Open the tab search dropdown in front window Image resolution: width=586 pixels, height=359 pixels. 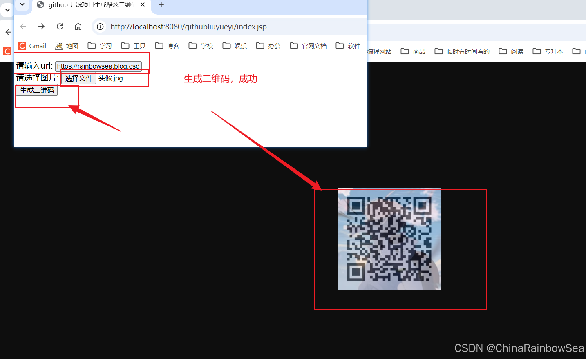point(22,5)
